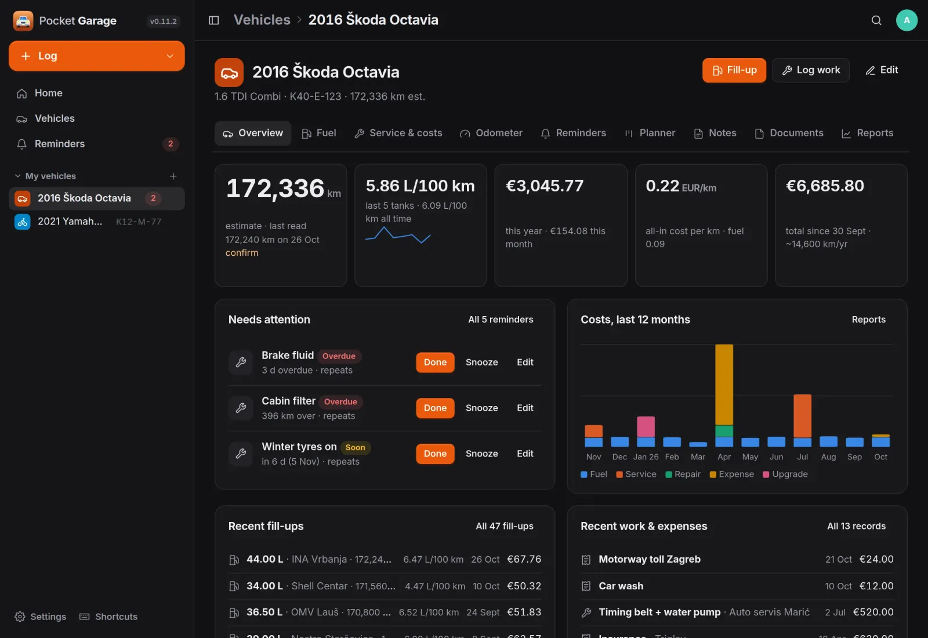Switch to the Odometer tab
The image size is (928, 638).
491,133
